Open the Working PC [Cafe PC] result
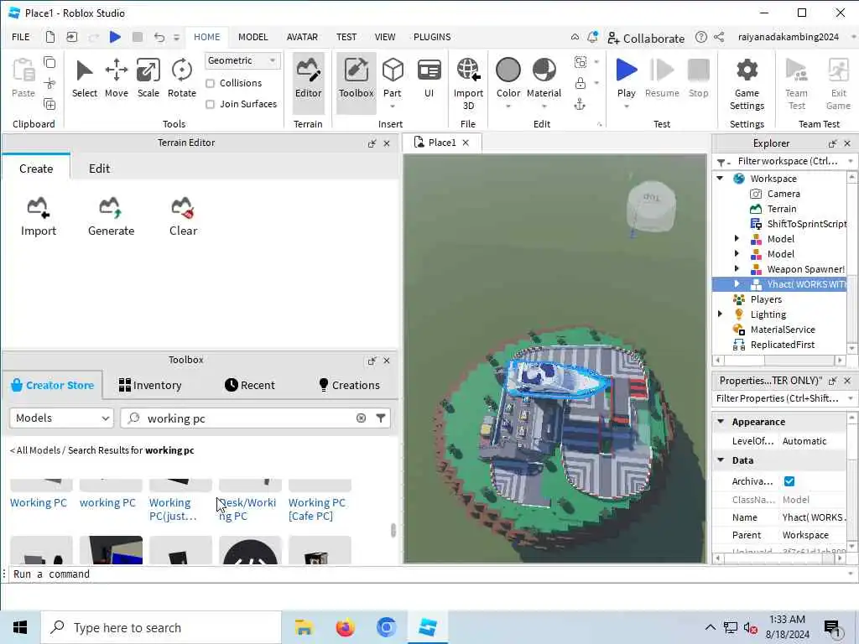 (317, 509)
